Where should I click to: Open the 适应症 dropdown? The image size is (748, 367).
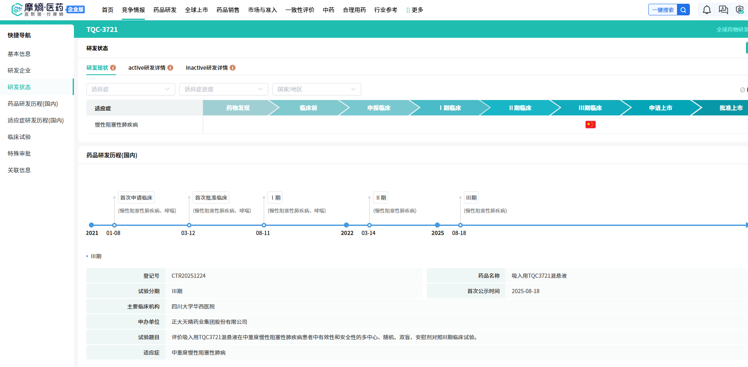pos(130,89)
